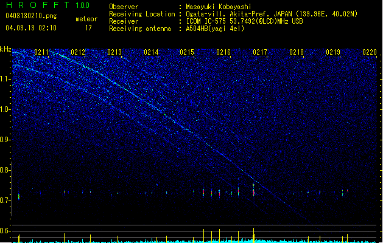The width and height of the screenshot is (383, 243).
Task: Click the 'Observer' field label
Action: [124, 7]
